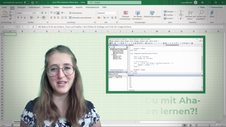Click the accounting currency format icon
The height and width of the screenshot is (127, 226).
pyautogui.click(x=99, y=18)
